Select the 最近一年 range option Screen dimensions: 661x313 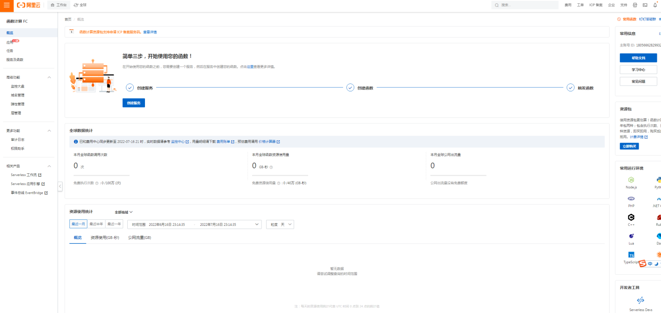[x=114, y=224]
